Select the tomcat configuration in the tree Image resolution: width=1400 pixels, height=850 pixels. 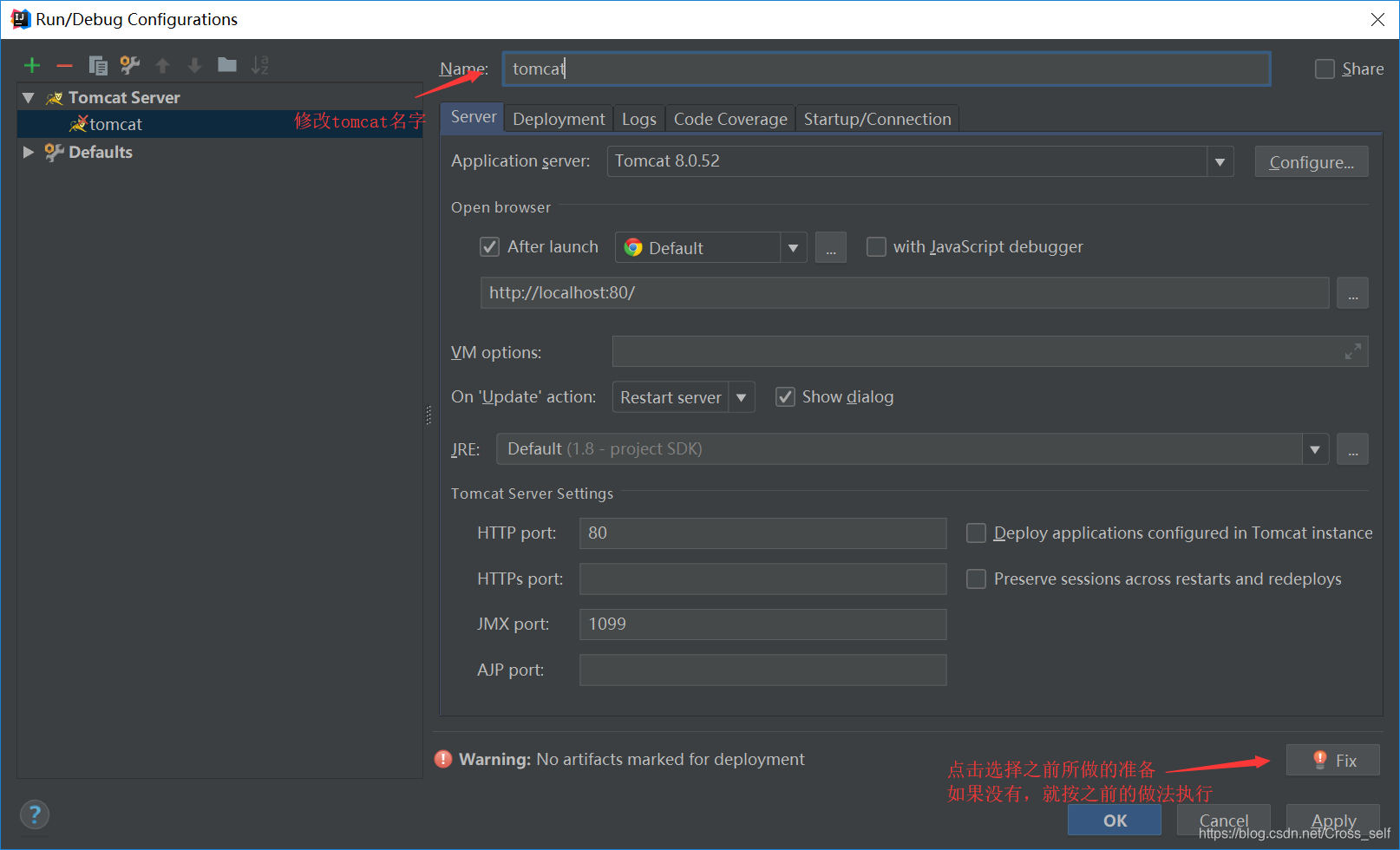pos(219,124)
